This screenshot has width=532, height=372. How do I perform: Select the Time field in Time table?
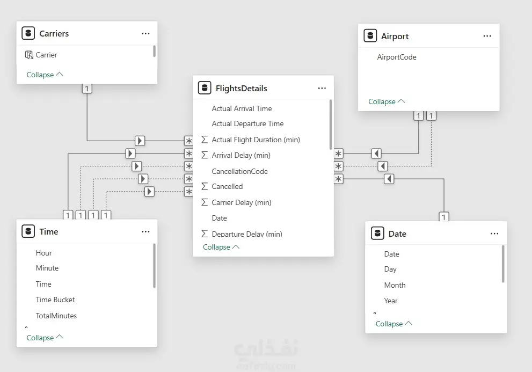pyautogui.click(x=43, y=284)
